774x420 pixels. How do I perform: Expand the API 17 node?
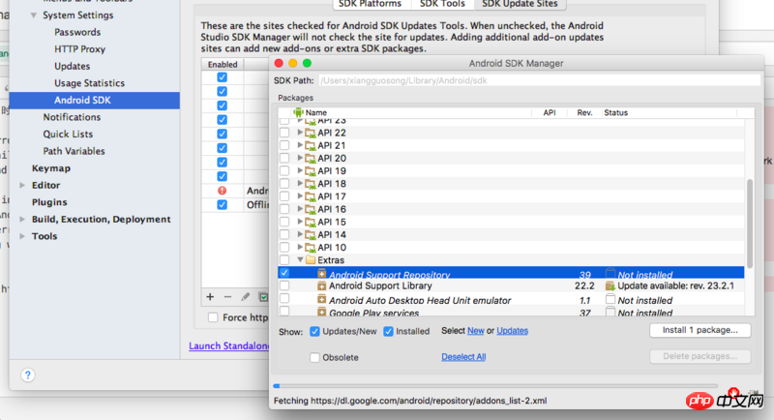click(x=300, y=195)
